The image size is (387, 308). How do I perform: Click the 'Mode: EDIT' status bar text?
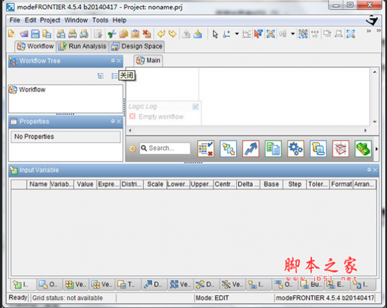pos(212,298)
